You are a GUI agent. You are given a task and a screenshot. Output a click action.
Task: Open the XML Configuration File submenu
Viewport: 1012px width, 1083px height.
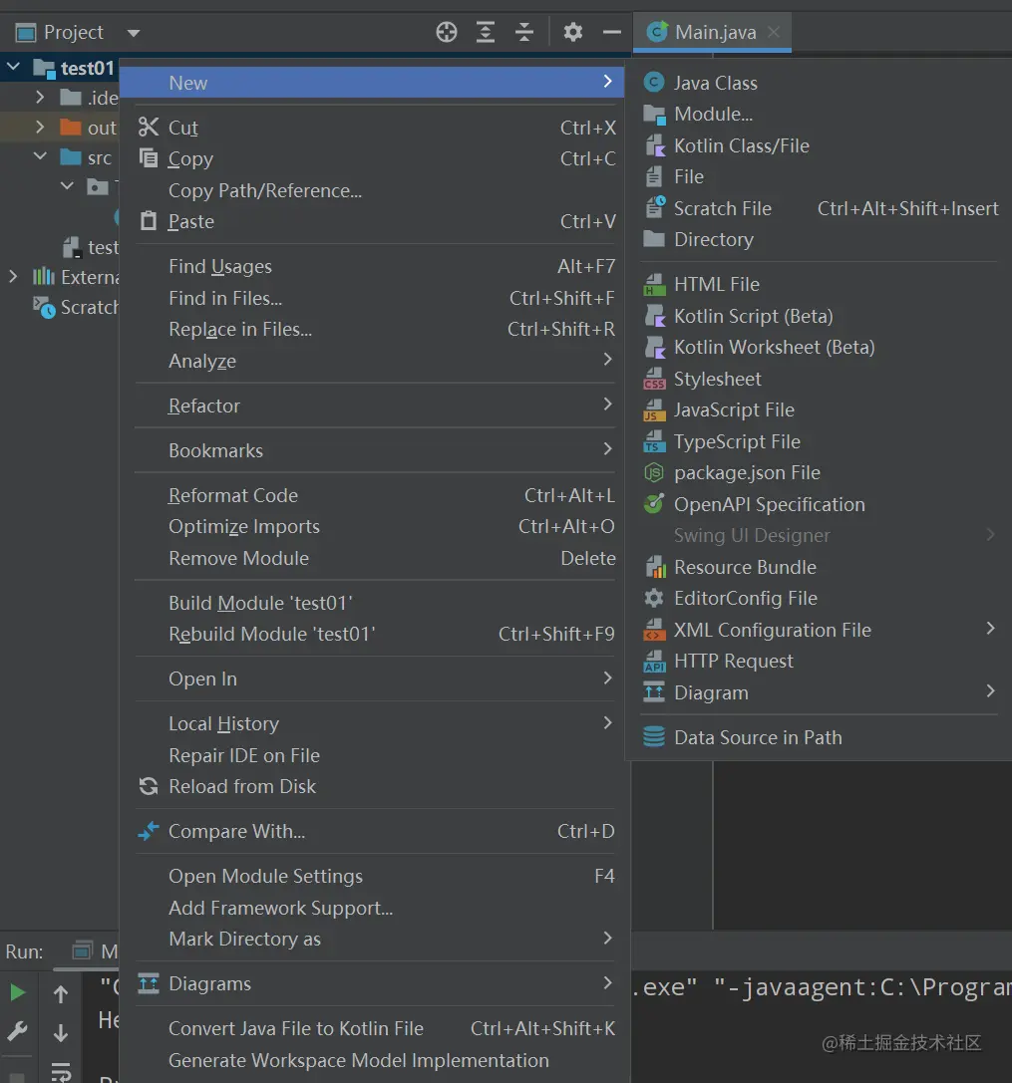tap(820, 630)
